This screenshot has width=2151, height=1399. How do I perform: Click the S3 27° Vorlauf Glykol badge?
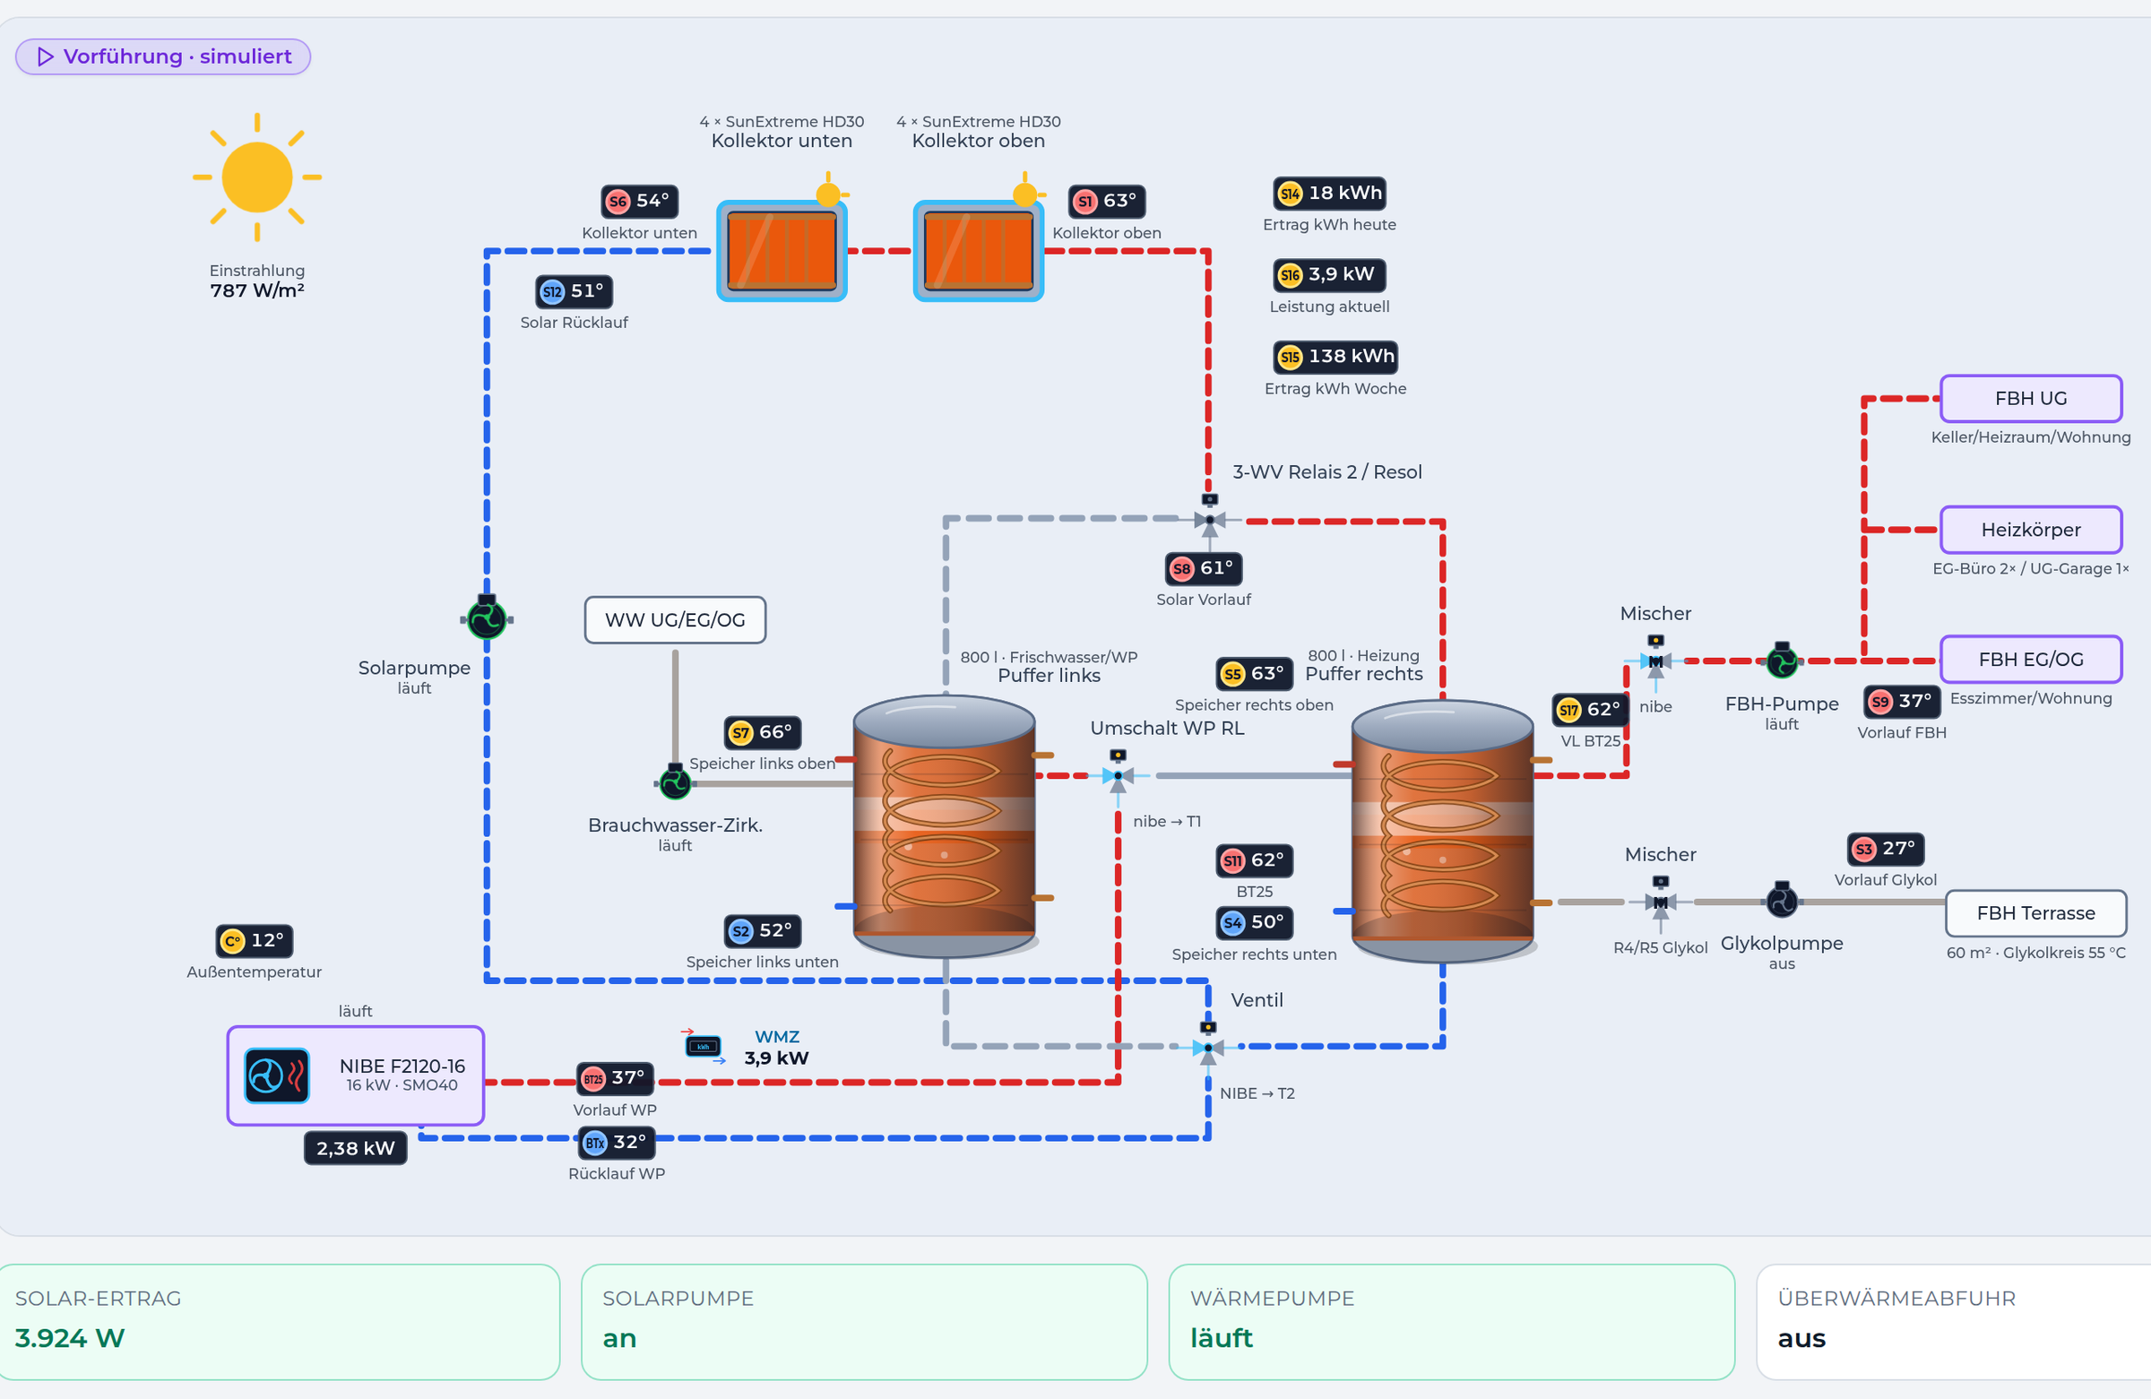(1886, 849)
